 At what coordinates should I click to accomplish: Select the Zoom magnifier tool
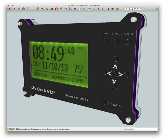[84, 9]
